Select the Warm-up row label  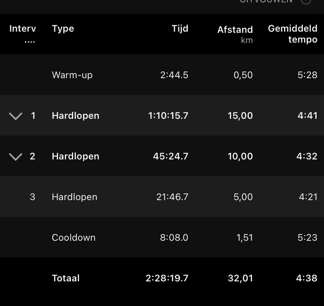click(x=72, y=75)
